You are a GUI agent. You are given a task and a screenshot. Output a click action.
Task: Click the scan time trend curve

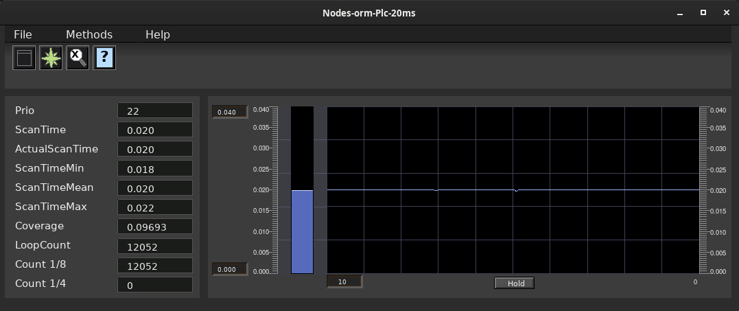tap(513, 190)
